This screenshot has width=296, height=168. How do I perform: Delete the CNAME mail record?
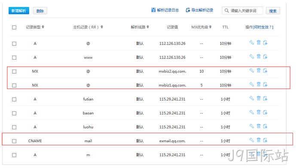coord(259,140)
